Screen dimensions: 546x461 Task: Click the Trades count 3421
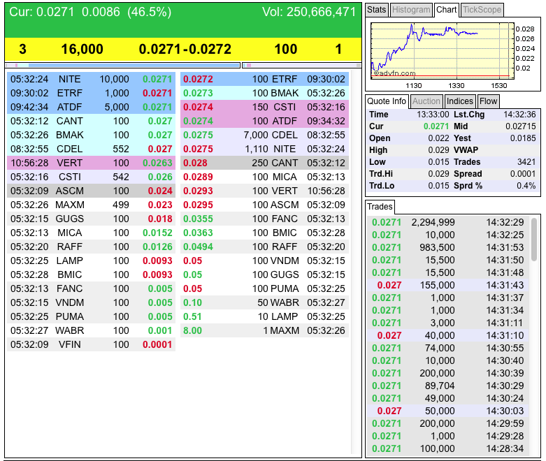click(526, 162)
